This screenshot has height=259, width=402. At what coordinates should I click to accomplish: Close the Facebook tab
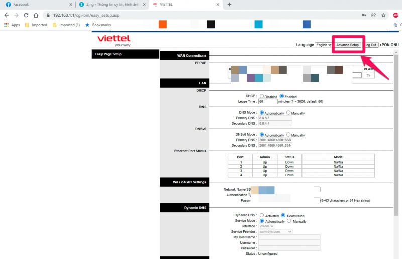tap(71, 5)
